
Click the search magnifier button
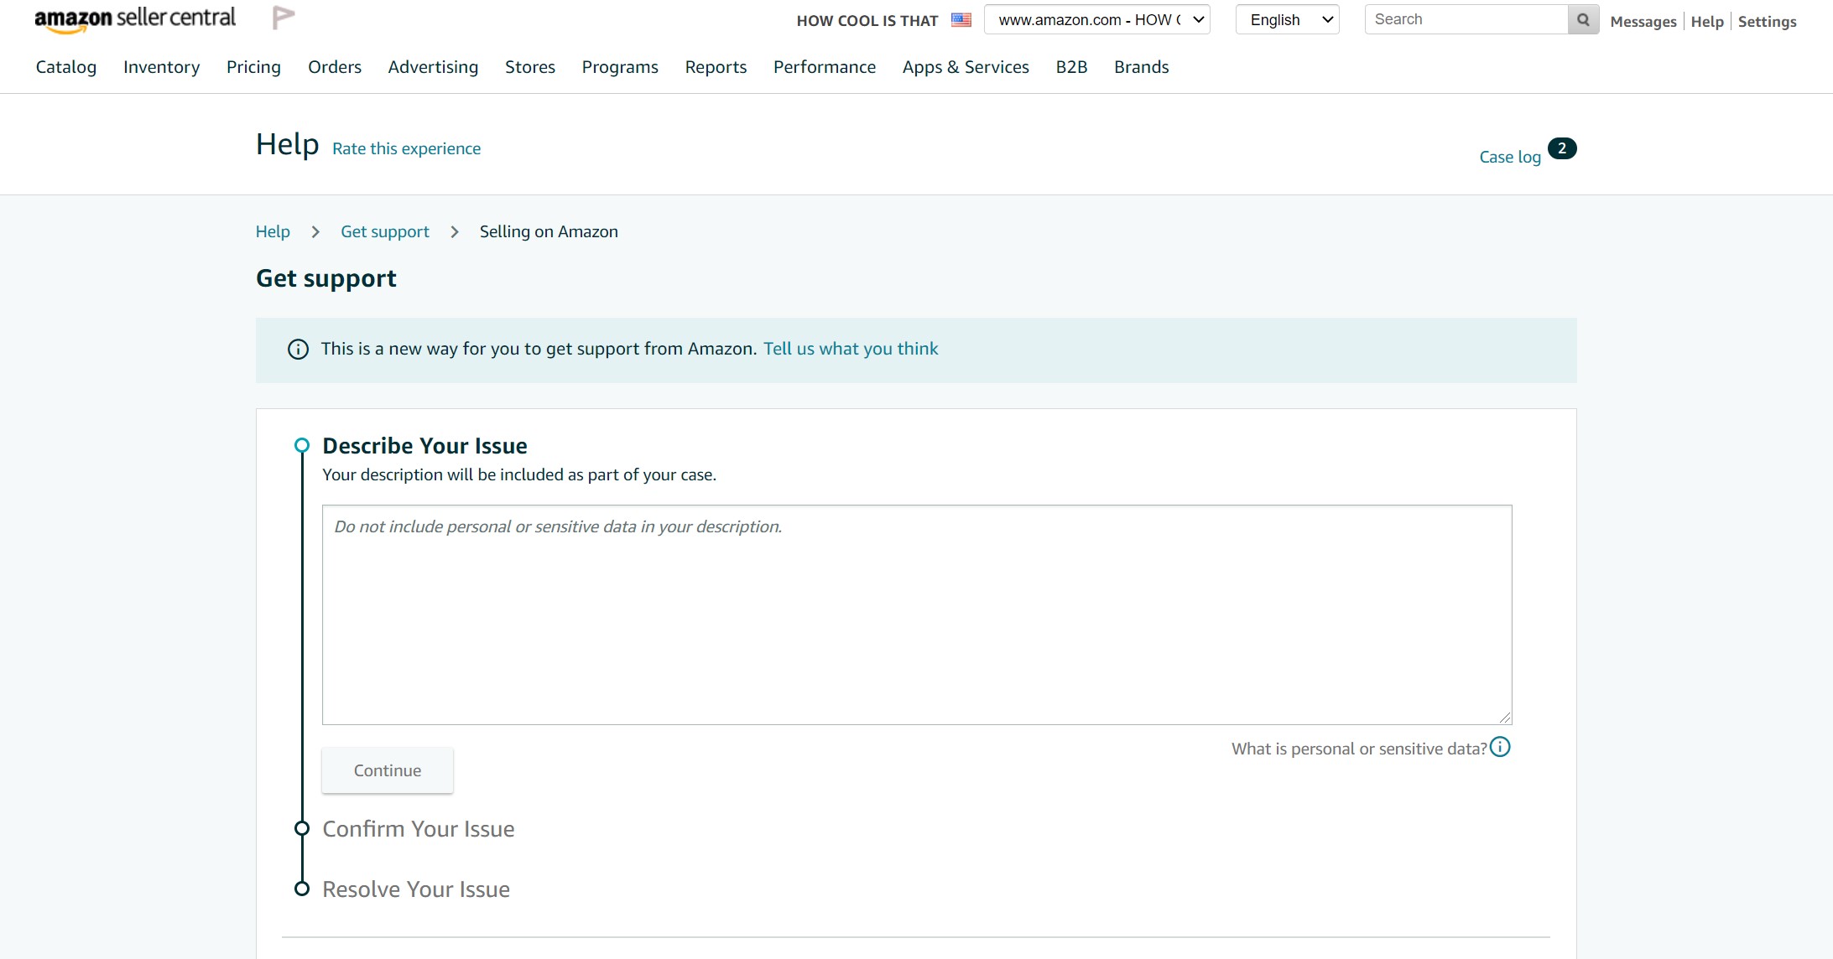pyautogui.click(x=1583, y=19)
